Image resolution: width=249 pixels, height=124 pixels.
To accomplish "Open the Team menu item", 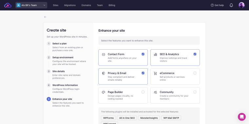I will (x=100, y=5).
